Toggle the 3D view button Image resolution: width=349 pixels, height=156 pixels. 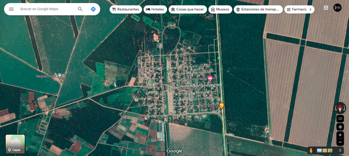pos(340,119)
